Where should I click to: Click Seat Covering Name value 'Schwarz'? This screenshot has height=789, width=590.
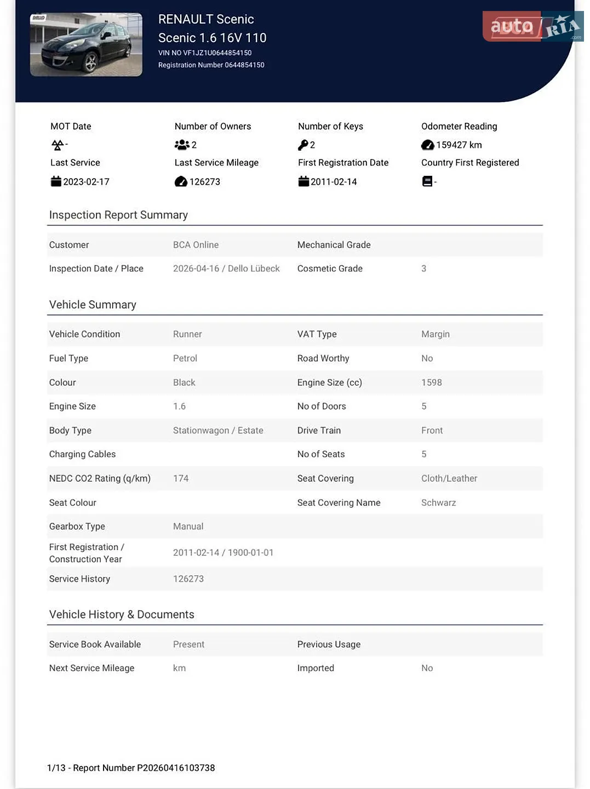pos(439,502)
